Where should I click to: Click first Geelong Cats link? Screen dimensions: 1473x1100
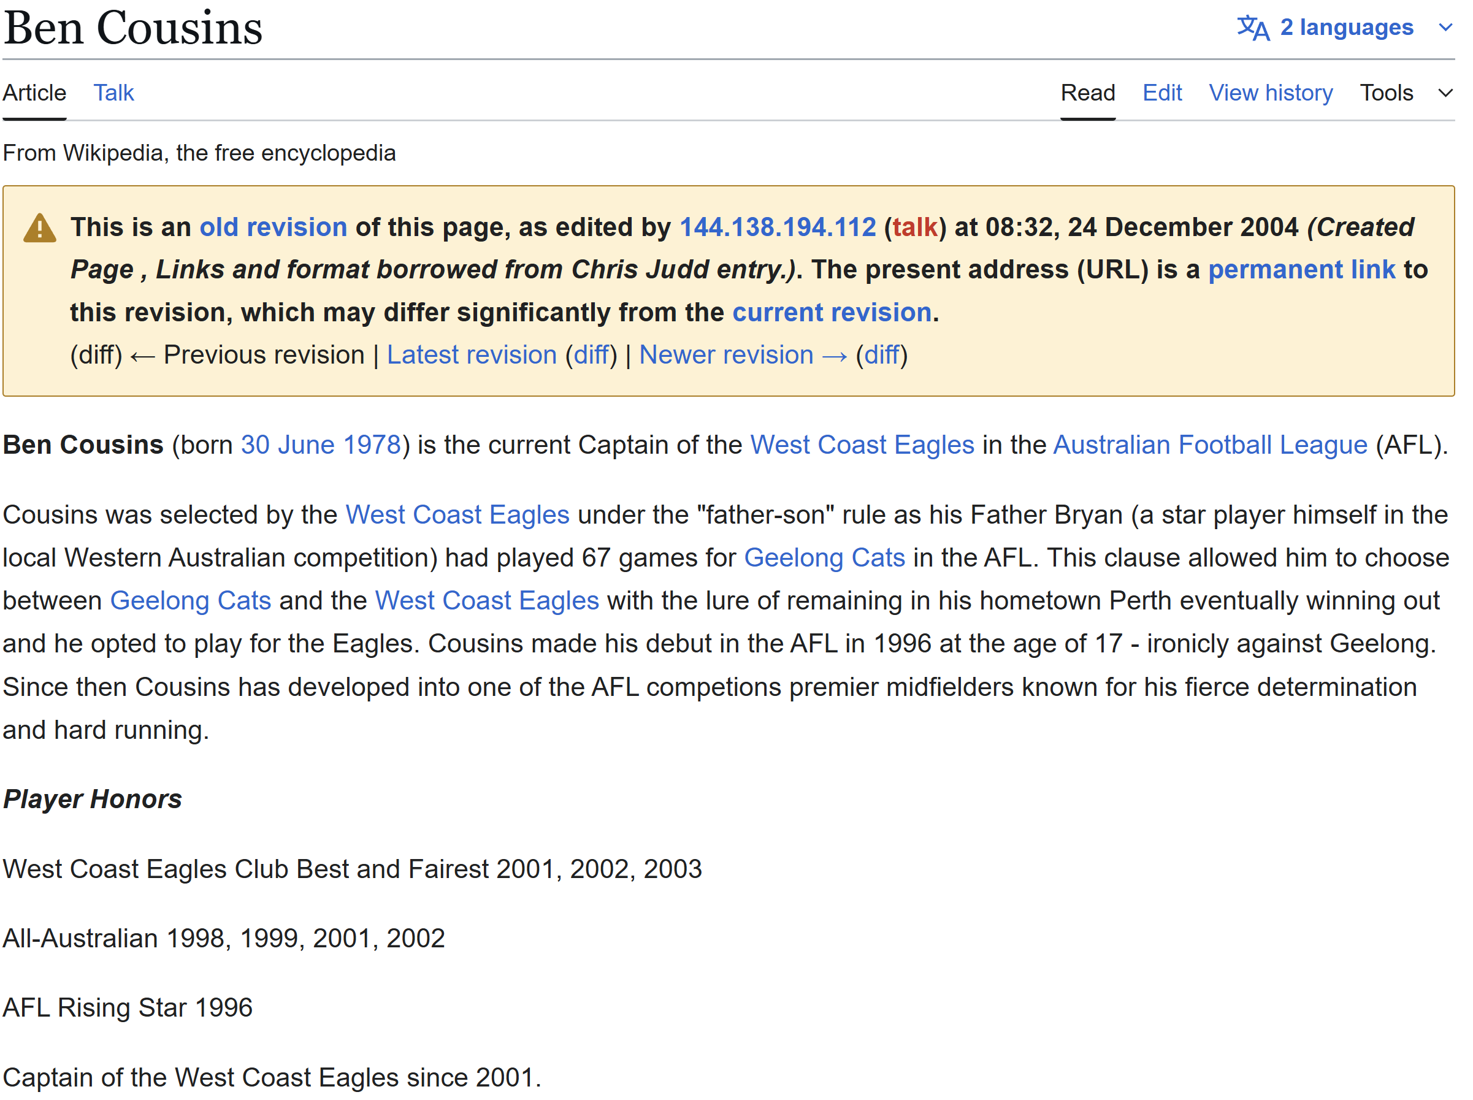tap(824, 558)
